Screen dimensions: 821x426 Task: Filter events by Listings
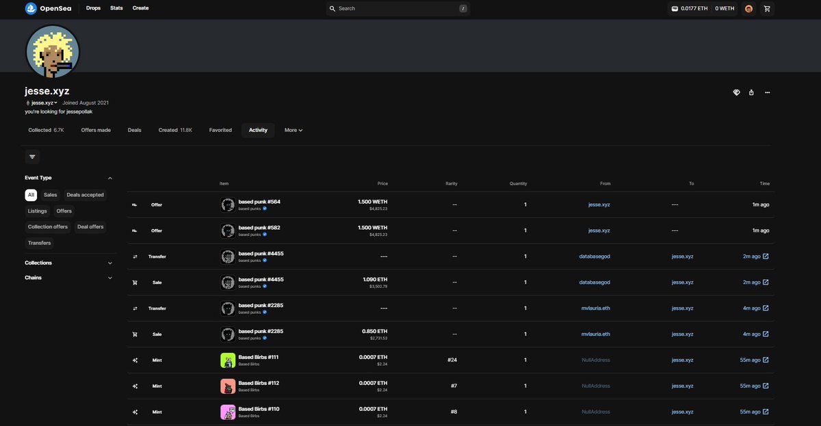click(x=38, y=211)
